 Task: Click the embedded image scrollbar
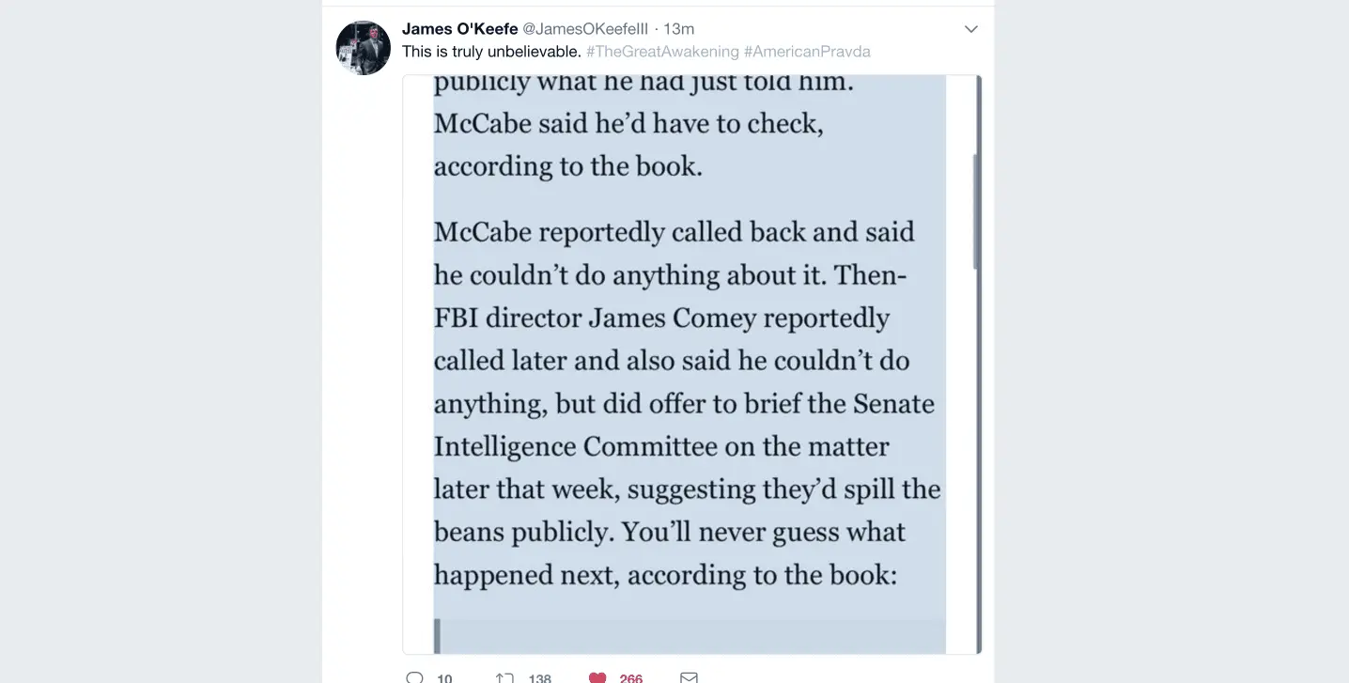pos(977,211)
